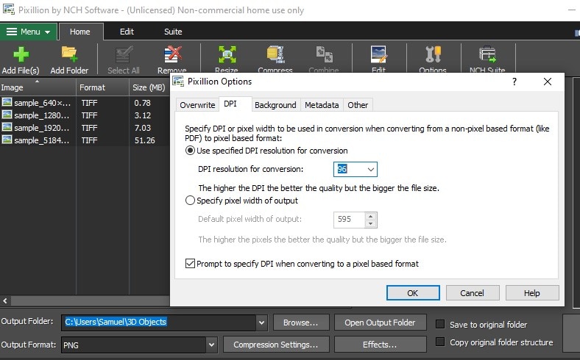Increase default pixel width with up stepper
580x360 pixels.
tap(371, 217)
